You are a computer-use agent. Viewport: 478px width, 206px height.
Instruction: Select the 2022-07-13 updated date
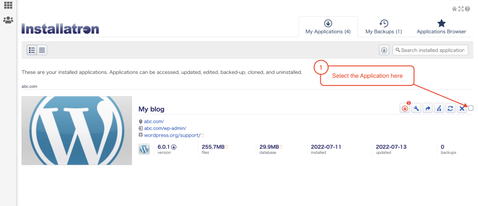click(391, 147)
